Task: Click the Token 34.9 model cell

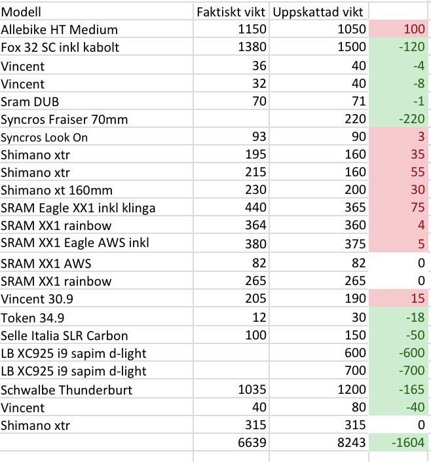Action: 96,317
